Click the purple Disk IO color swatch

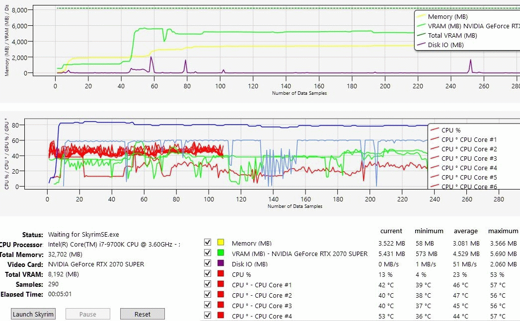click(221, 264)
